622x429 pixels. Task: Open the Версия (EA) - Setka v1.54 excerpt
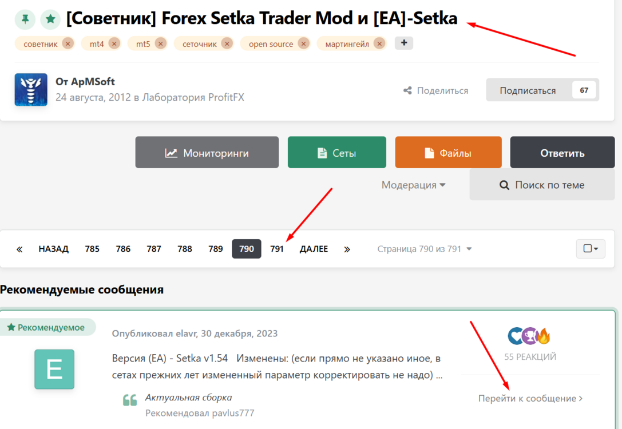pyautogui.click(x=277, y=367)
